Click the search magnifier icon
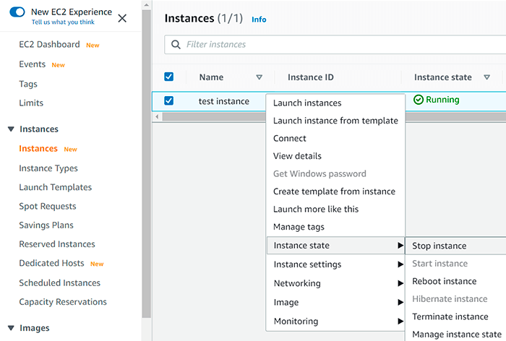 tap(176, 45)
